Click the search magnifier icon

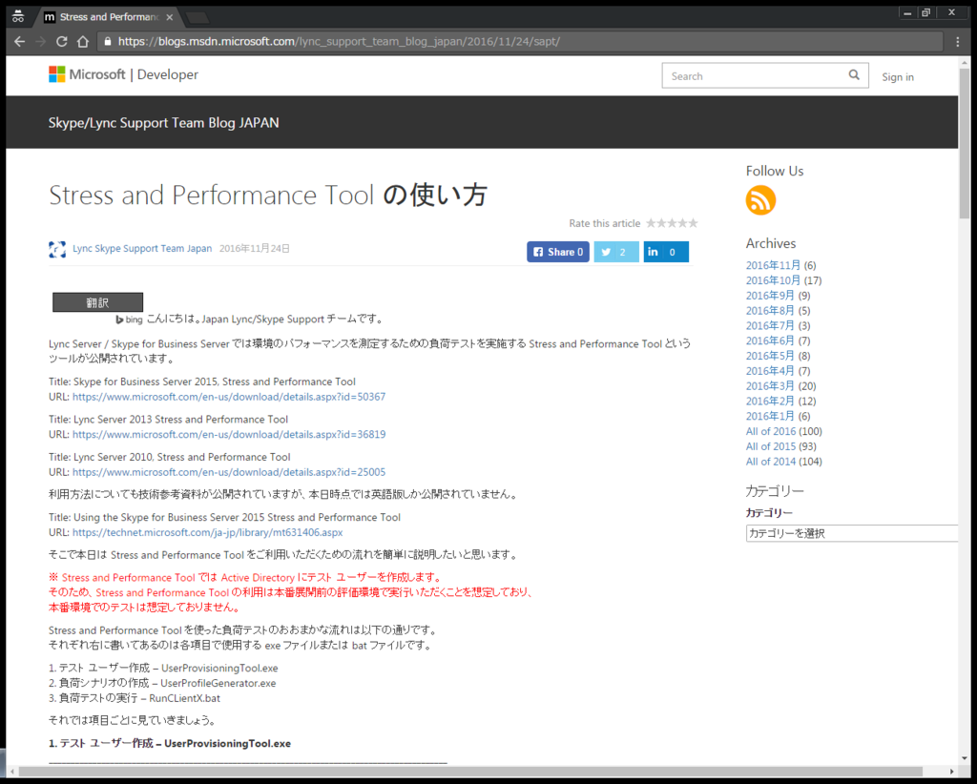854,75
